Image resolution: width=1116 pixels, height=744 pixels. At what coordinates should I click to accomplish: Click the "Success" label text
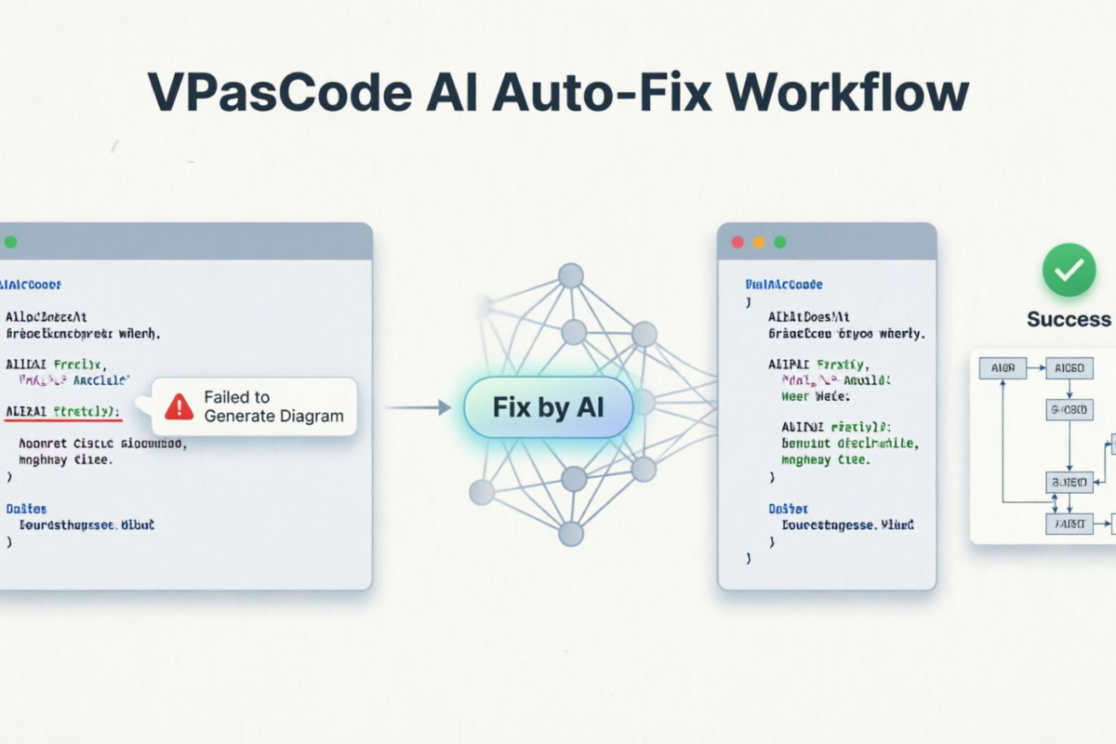[1069, 320]
